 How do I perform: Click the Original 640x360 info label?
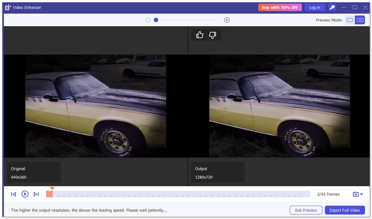pos(33,173)
